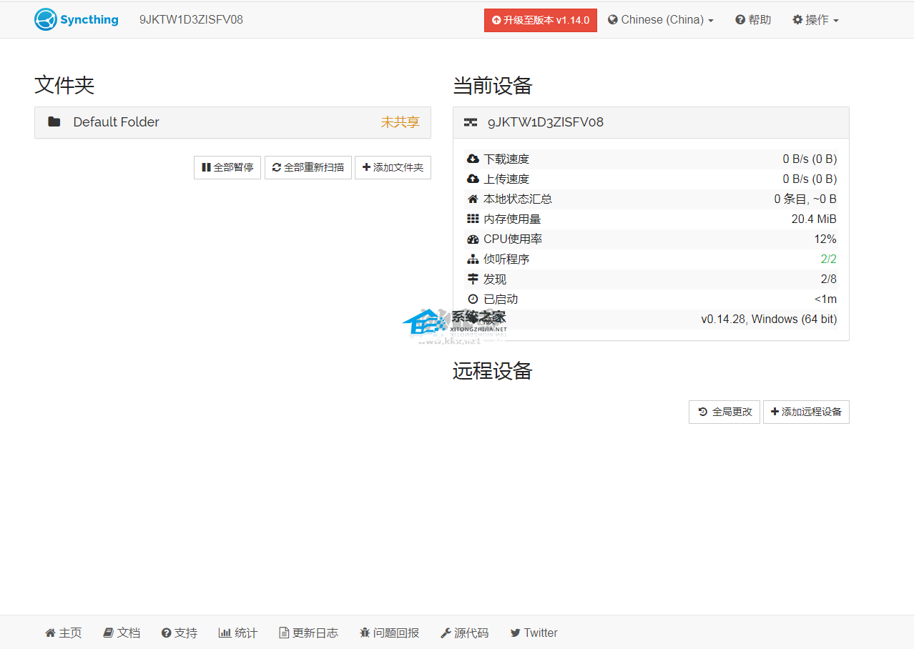Click the device ID 9JKTW1D3ZISFV08 in navbar
Screen dimensions: 914x649
(191, 20)
